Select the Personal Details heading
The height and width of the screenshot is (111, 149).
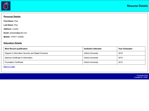click(x=12, y=17)
